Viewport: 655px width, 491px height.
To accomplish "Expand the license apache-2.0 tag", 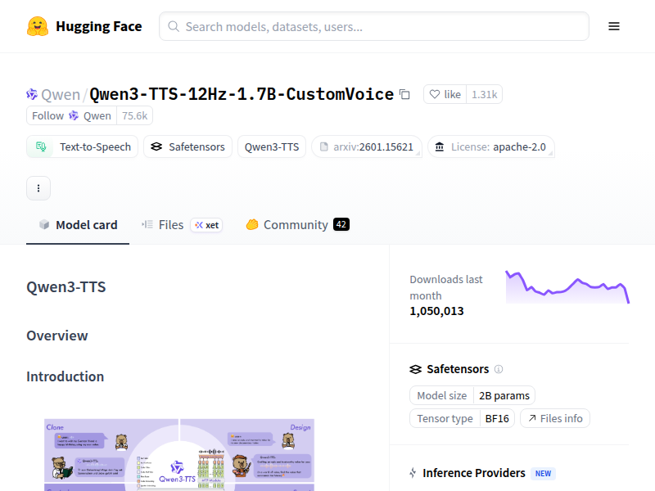I will (491, 146).
